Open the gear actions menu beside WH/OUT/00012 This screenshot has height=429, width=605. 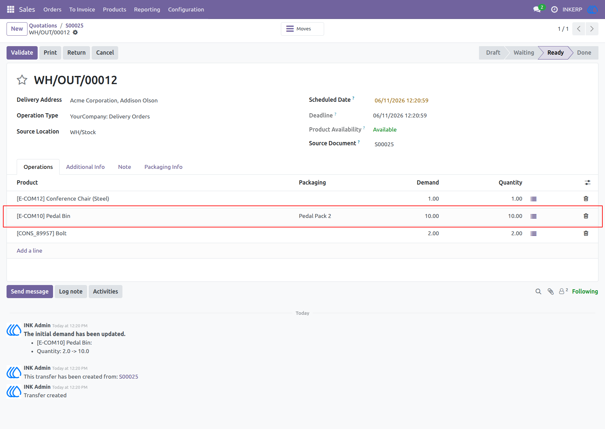(x=75, y=32)
